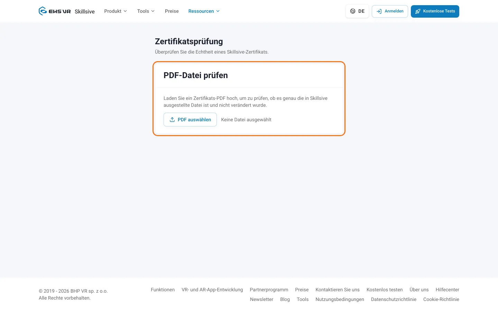The height and width of the screenshot is (311, 498).
Task: Click the Keine Datei ausgewählt status text
Action: (246, 120)
